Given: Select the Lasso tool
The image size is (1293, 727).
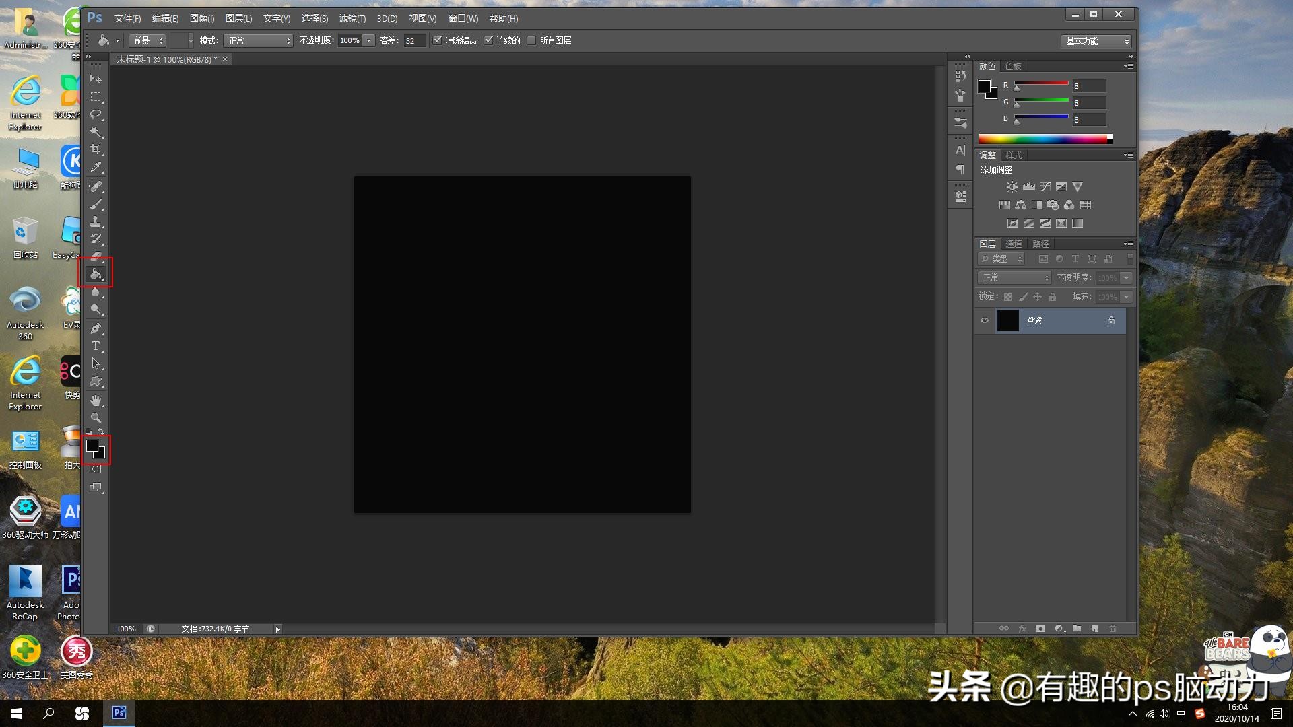Looking at the screenshot, I should click(96, 114).
